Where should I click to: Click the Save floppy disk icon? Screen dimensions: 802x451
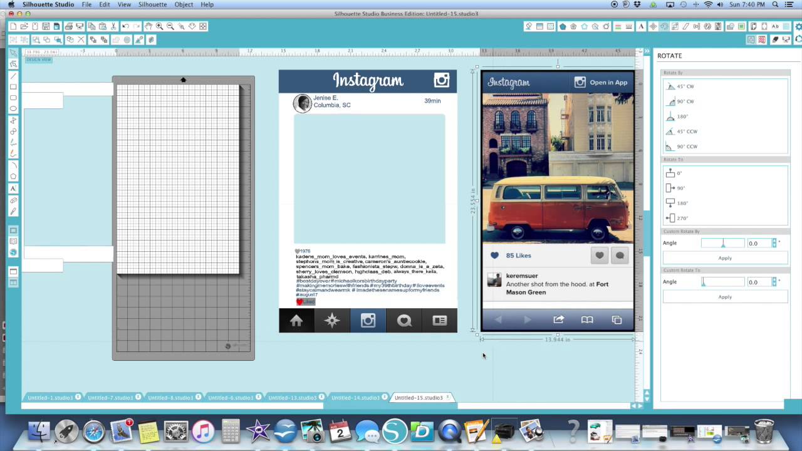click(46, 26)
